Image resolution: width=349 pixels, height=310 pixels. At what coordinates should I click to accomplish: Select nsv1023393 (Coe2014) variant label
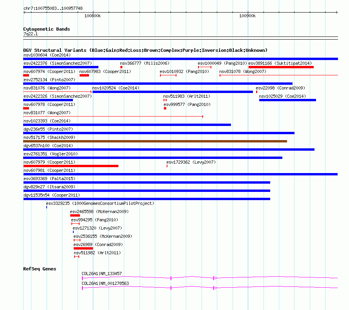47,121
